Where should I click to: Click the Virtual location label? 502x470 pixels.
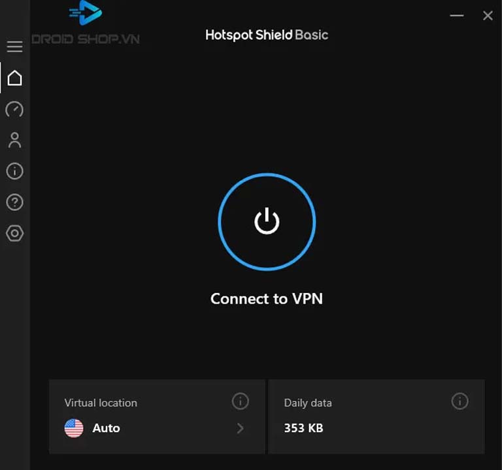(101, 403)
